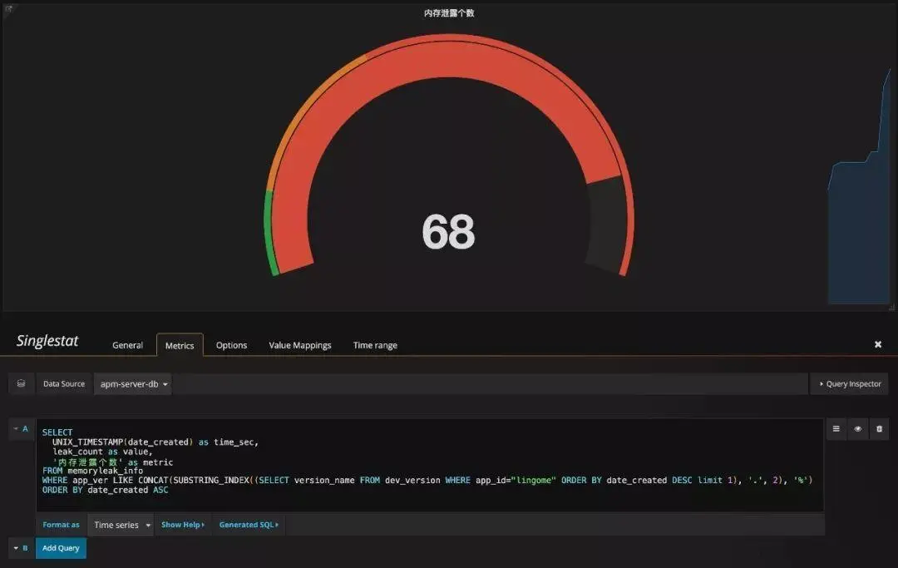The image size is (898, 568).
Task: Open the apm-server-db data source dropdown
Action: (x=133, y=384)
